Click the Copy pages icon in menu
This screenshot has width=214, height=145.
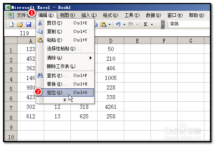click(40, 31)
